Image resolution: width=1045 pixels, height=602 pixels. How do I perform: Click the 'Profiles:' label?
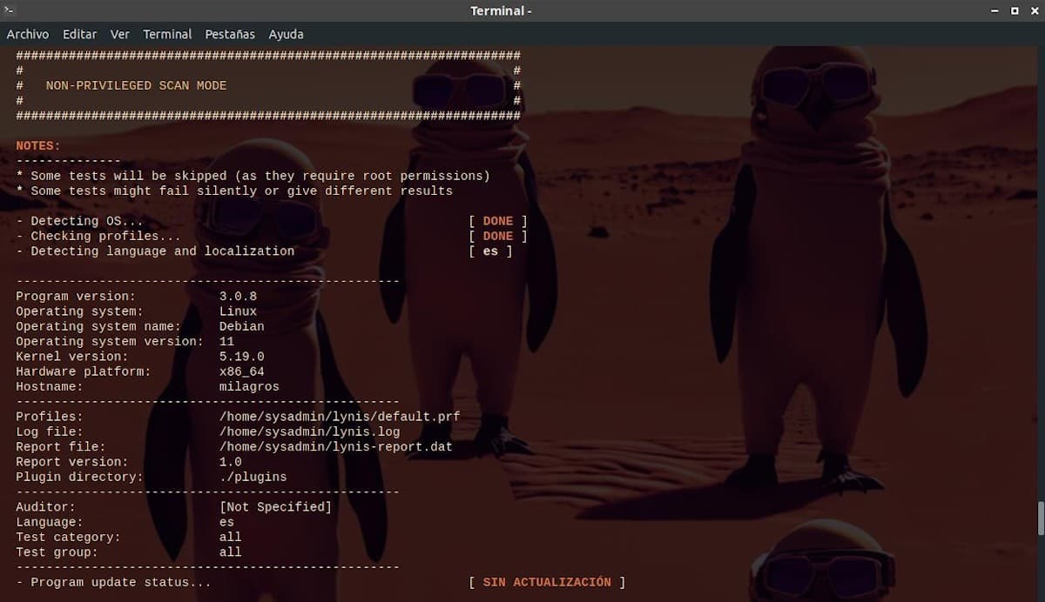click(50, 417)
